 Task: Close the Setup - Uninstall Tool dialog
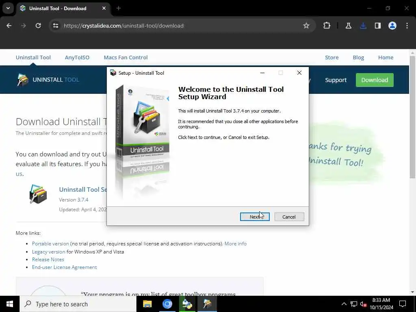[299, 73]
